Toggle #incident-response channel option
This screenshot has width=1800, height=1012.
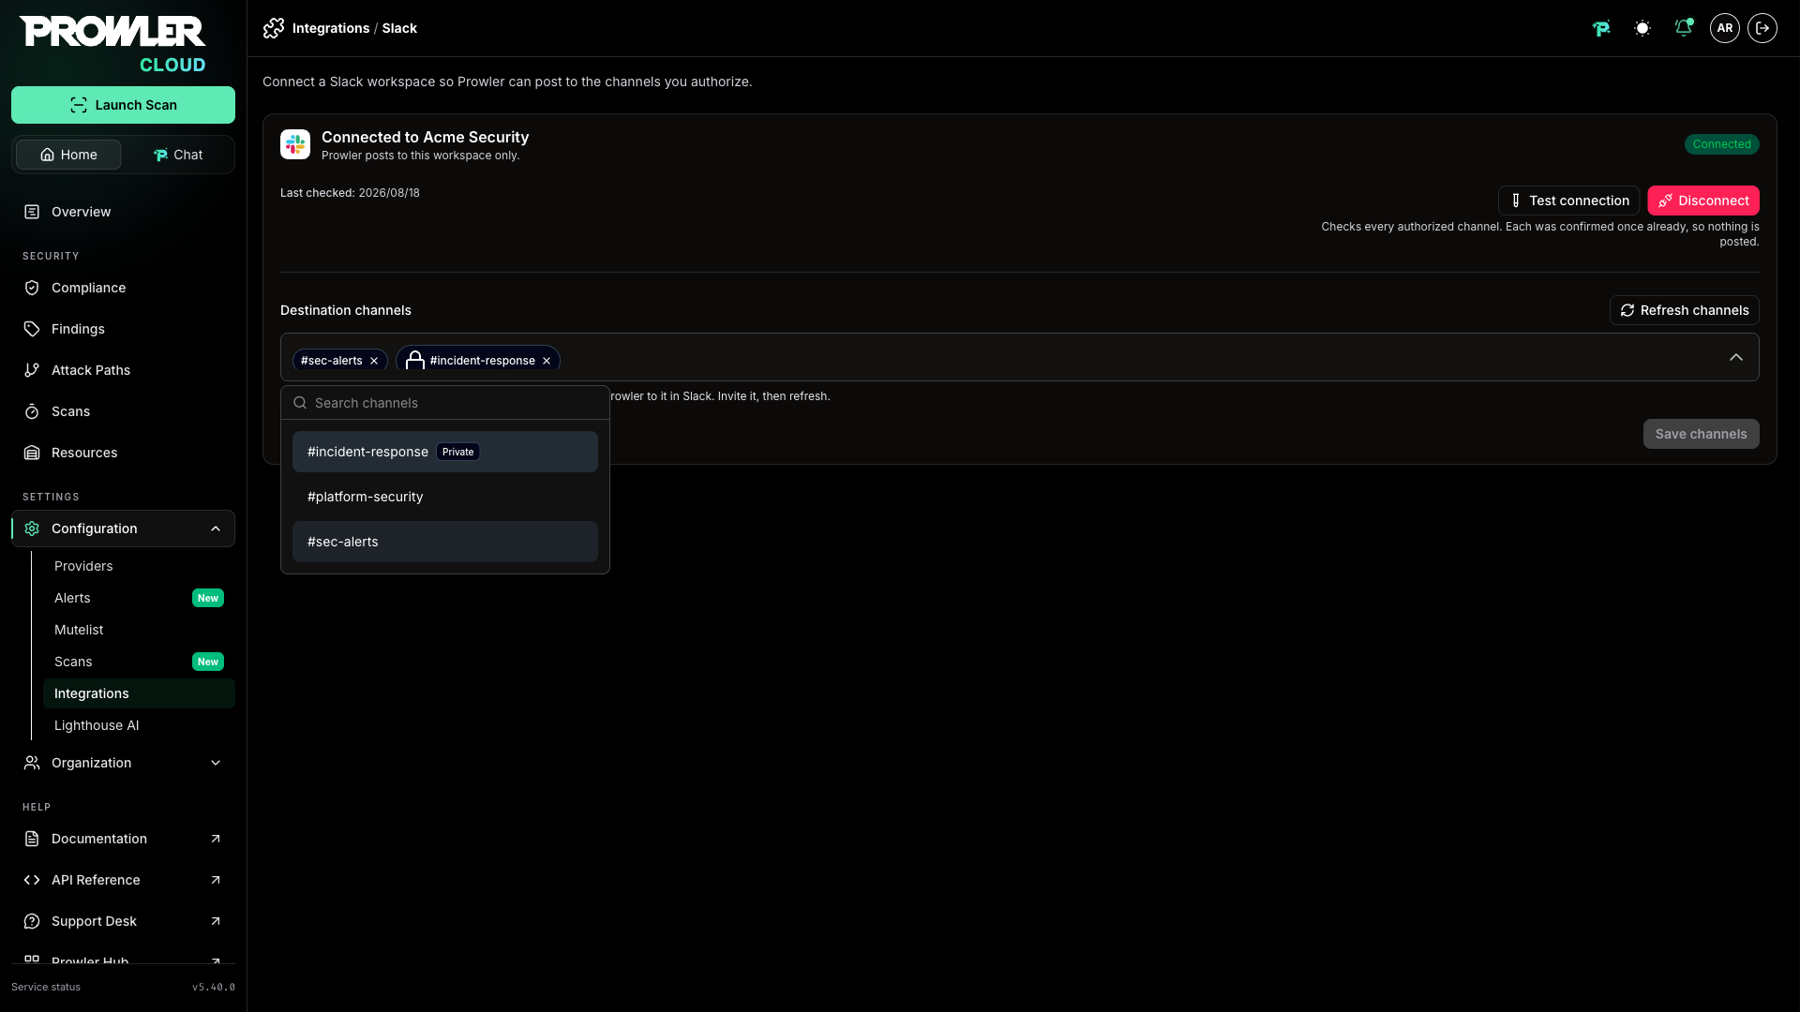click(x=445, y=452)
